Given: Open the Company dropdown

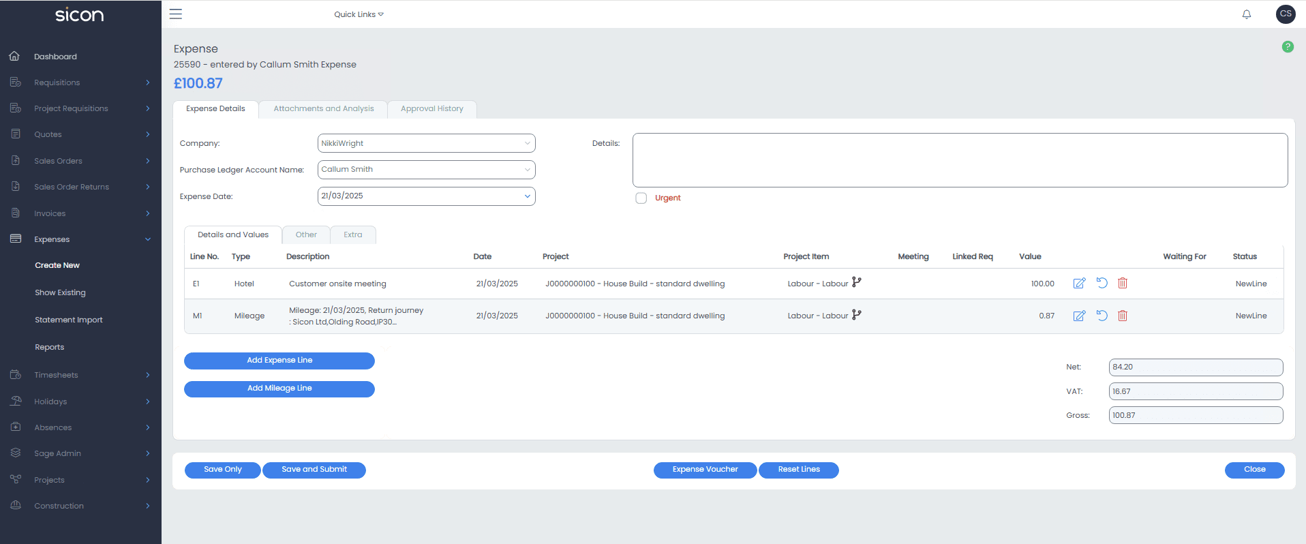Looking at the screenshot, I should [426, 143].
